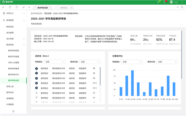Click the 教师考核结果 breadcrumb link
The height and width of the screenshot is (116, 186).
coord(36,13)
